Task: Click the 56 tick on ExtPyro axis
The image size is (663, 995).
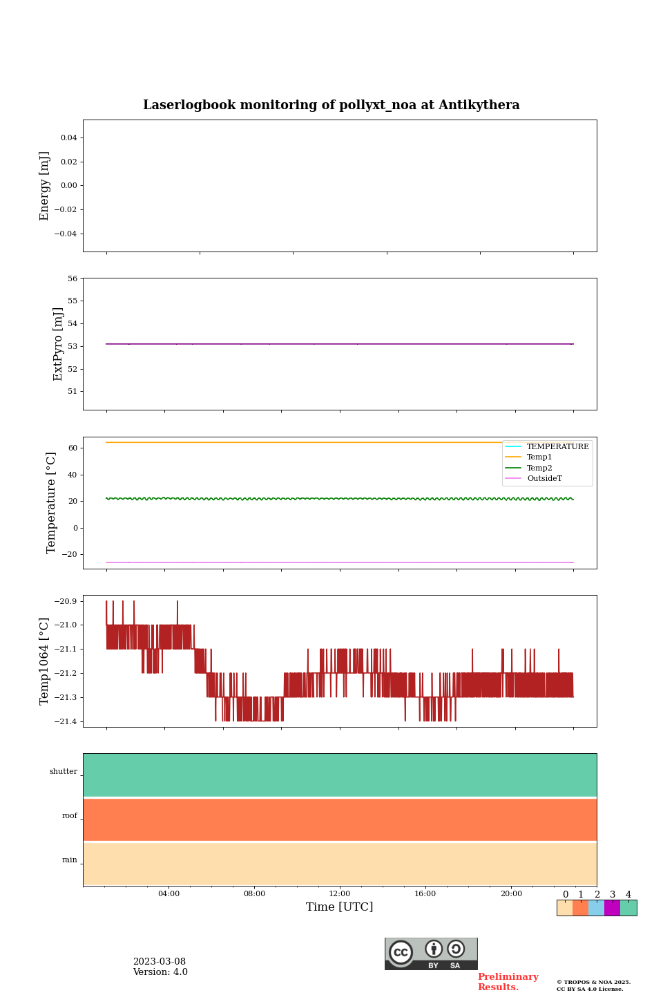Action: coord(73,278)
